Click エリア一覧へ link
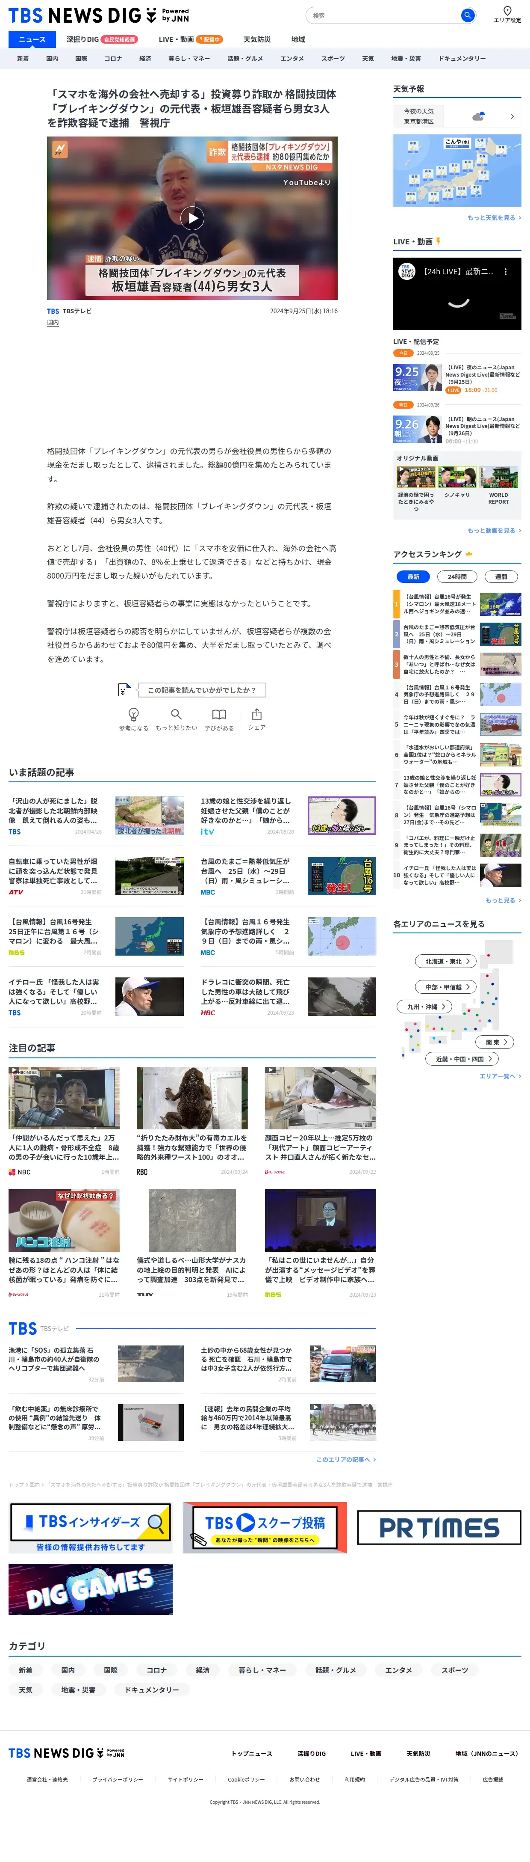 coord(500,1076)
